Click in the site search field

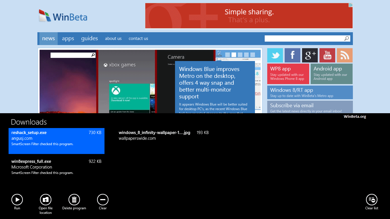(303, 38)
